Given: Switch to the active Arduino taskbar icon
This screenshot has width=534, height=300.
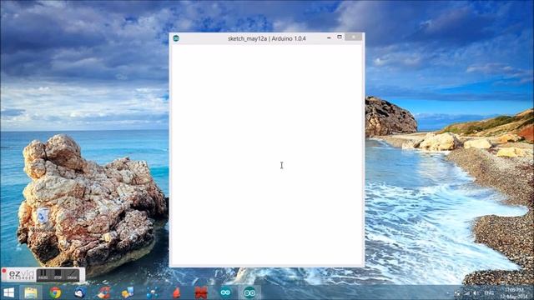Looking at the screenshot, I should coord(249,292).
